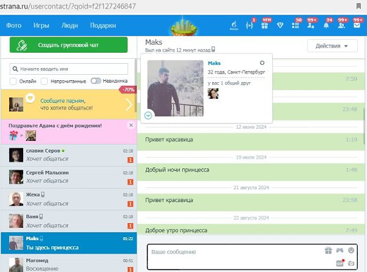Image resolution: width=367 pixels, height=272 pixels.
Task: Click Создать групповой чат button
Action: click(69, 45)
